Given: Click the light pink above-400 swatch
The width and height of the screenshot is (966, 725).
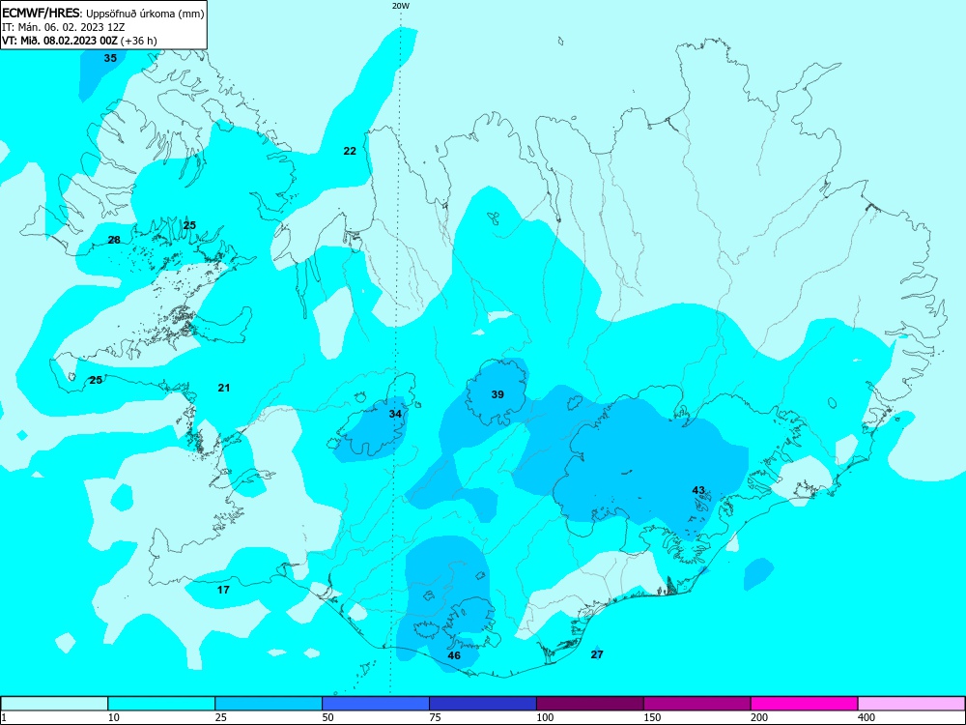Looking at the screenshot, I should click(x=912, y=704).
